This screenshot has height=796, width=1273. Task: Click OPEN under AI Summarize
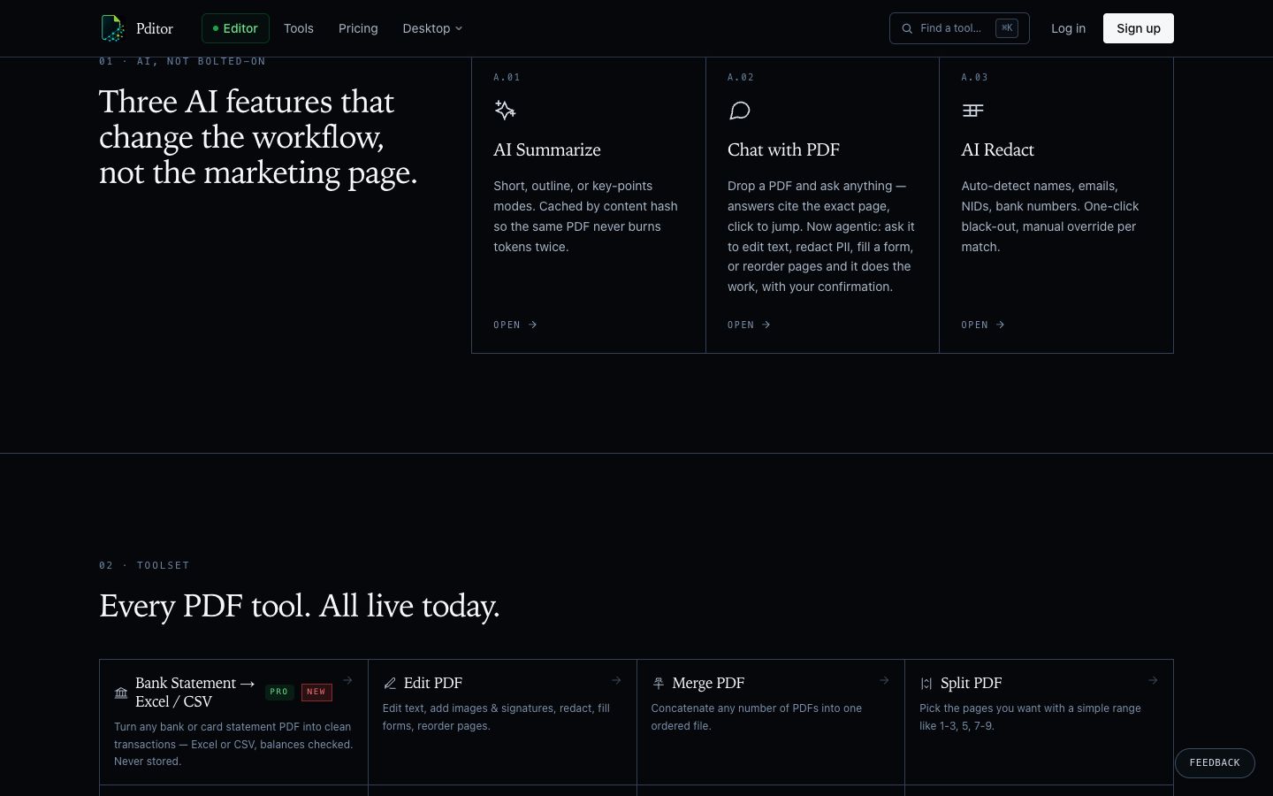pos(515,325)
